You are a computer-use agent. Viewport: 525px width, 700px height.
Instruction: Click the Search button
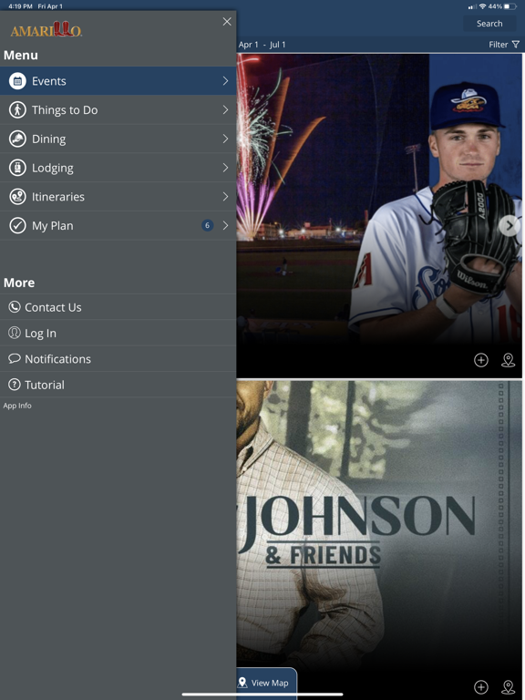point(489,24)
